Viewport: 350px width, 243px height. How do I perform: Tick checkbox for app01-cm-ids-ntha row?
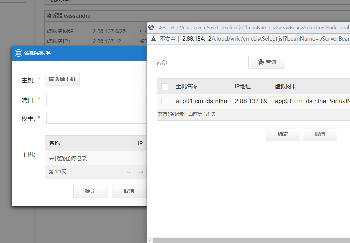tap(165, 101)
